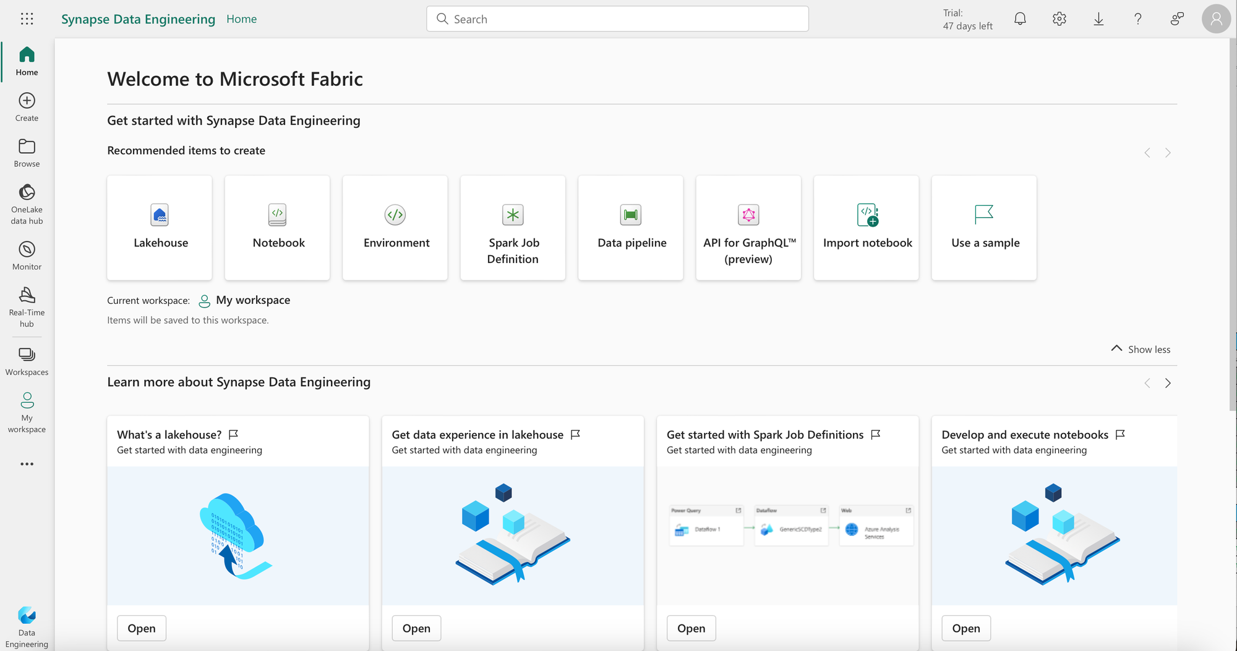
Task: Click flag beside Spark Job Definitions title
Action: pyautogui.click(x=875, y=435)
